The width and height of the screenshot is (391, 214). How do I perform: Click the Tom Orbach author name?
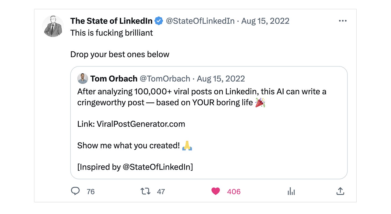coord(114,79)
